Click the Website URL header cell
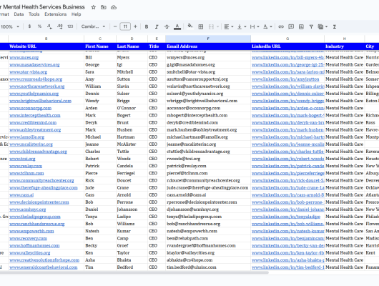 (x=46, y=46)
